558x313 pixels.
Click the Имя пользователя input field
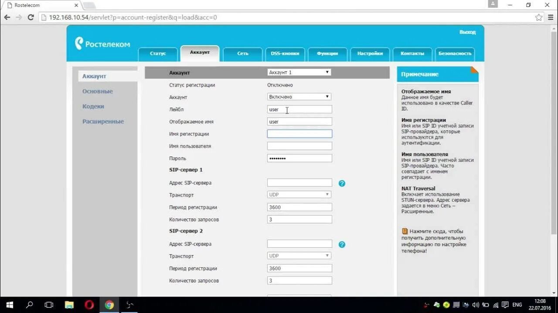pyautogui.click(x=299, y=146)
